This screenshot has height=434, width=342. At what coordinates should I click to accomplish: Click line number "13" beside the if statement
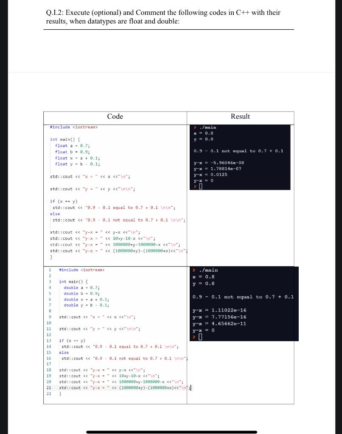click(49, 341)
